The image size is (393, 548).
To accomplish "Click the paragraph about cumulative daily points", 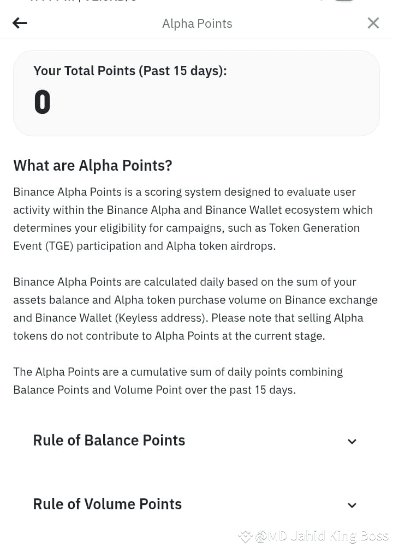I will (x=178, y=381).
